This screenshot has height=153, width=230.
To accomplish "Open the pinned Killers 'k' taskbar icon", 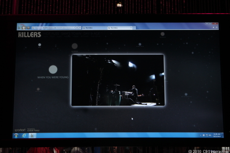I will 32,136.
